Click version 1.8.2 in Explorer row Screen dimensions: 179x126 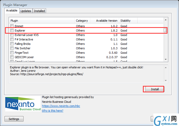tap(114, 31)
